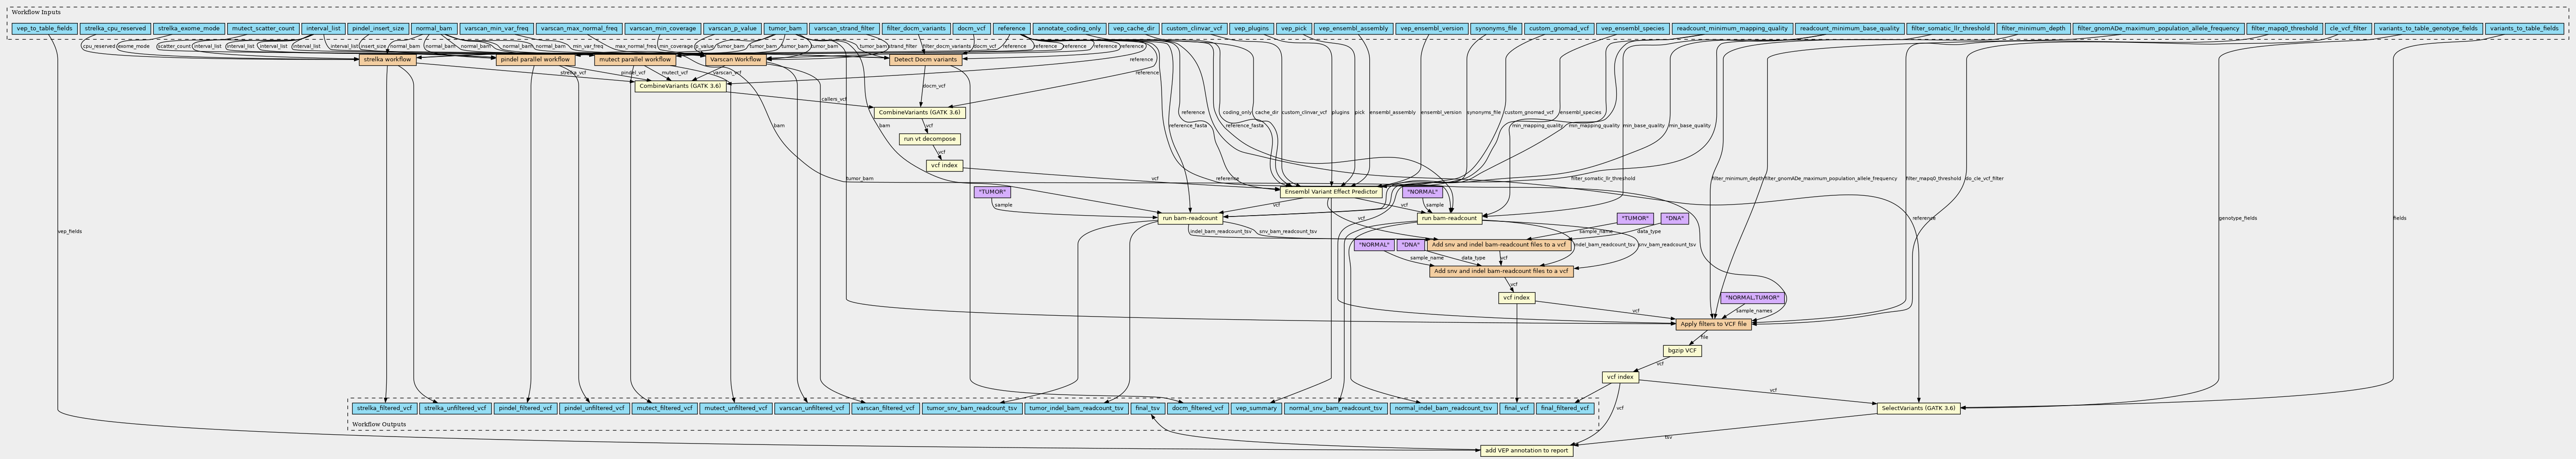Click the blue tumor_bam input box

[785, 29]
